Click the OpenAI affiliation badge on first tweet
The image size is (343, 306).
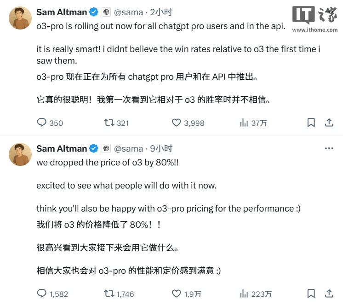coord(106,12)
